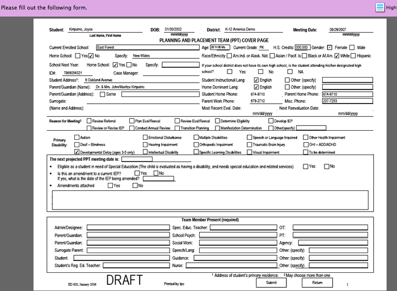Check Home School Yes checkbox on the Home School row
Screen dimensions: 397x291
click(x=78, y=55)
